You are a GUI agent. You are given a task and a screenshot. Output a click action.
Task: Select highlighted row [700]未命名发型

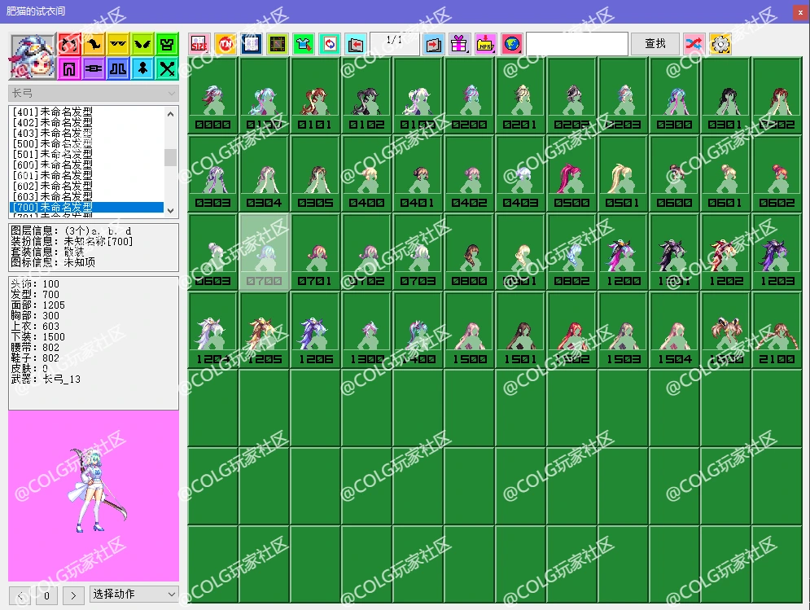(87, 208)
